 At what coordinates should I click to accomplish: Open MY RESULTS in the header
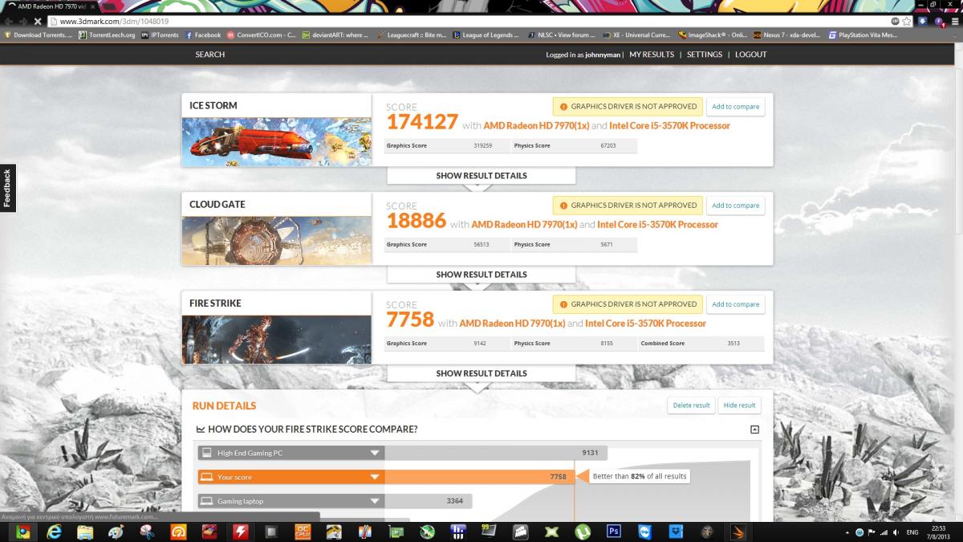(x=652, y=55)
